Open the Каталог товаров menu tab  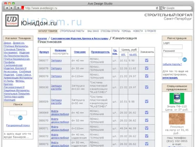click(48, 31)
